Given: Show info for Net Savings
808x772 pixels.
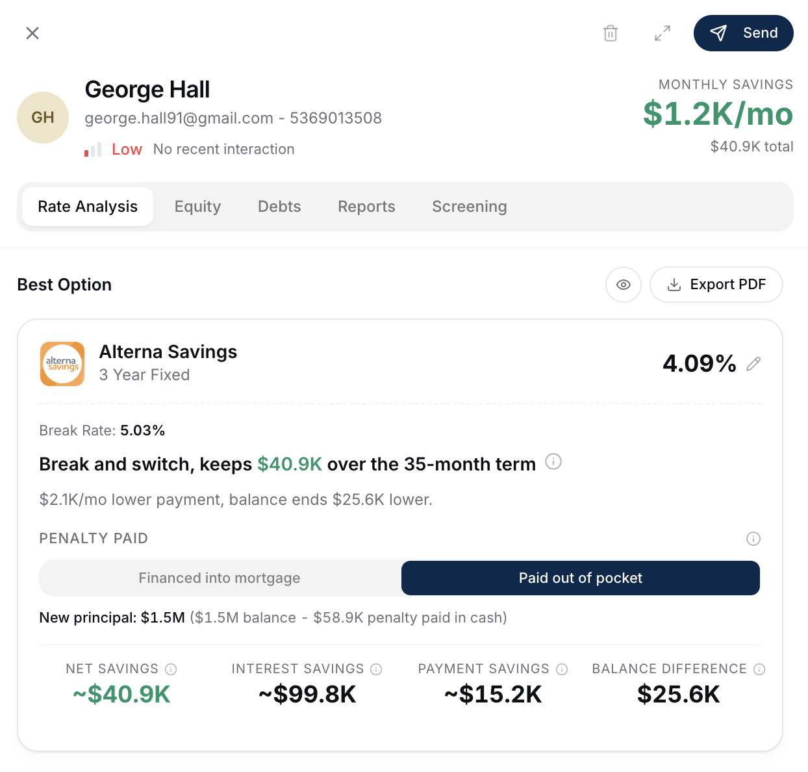Looking at the screenshot, I should pos(171,669).
